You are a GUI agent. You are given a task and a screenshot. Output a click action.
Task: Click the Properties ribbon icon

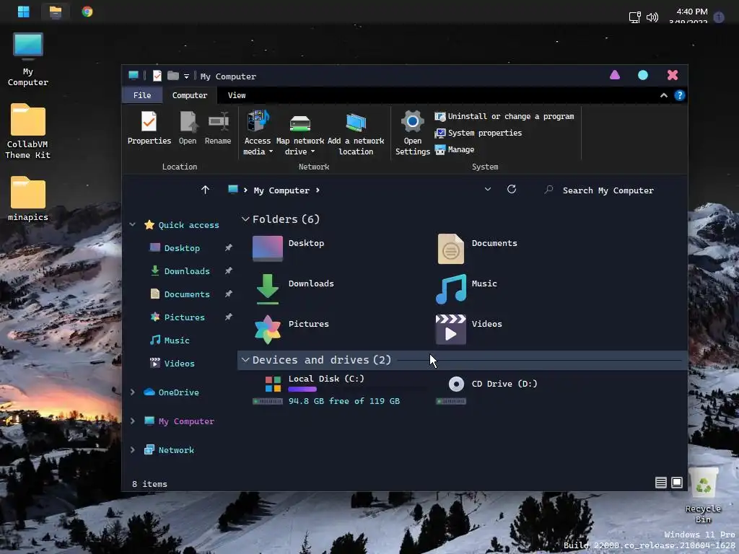[x=149, y=121]
